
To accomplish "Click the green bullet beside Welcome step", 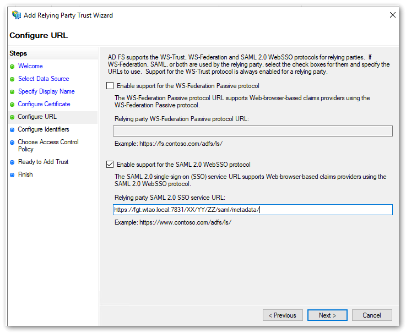I will [12, 67].
